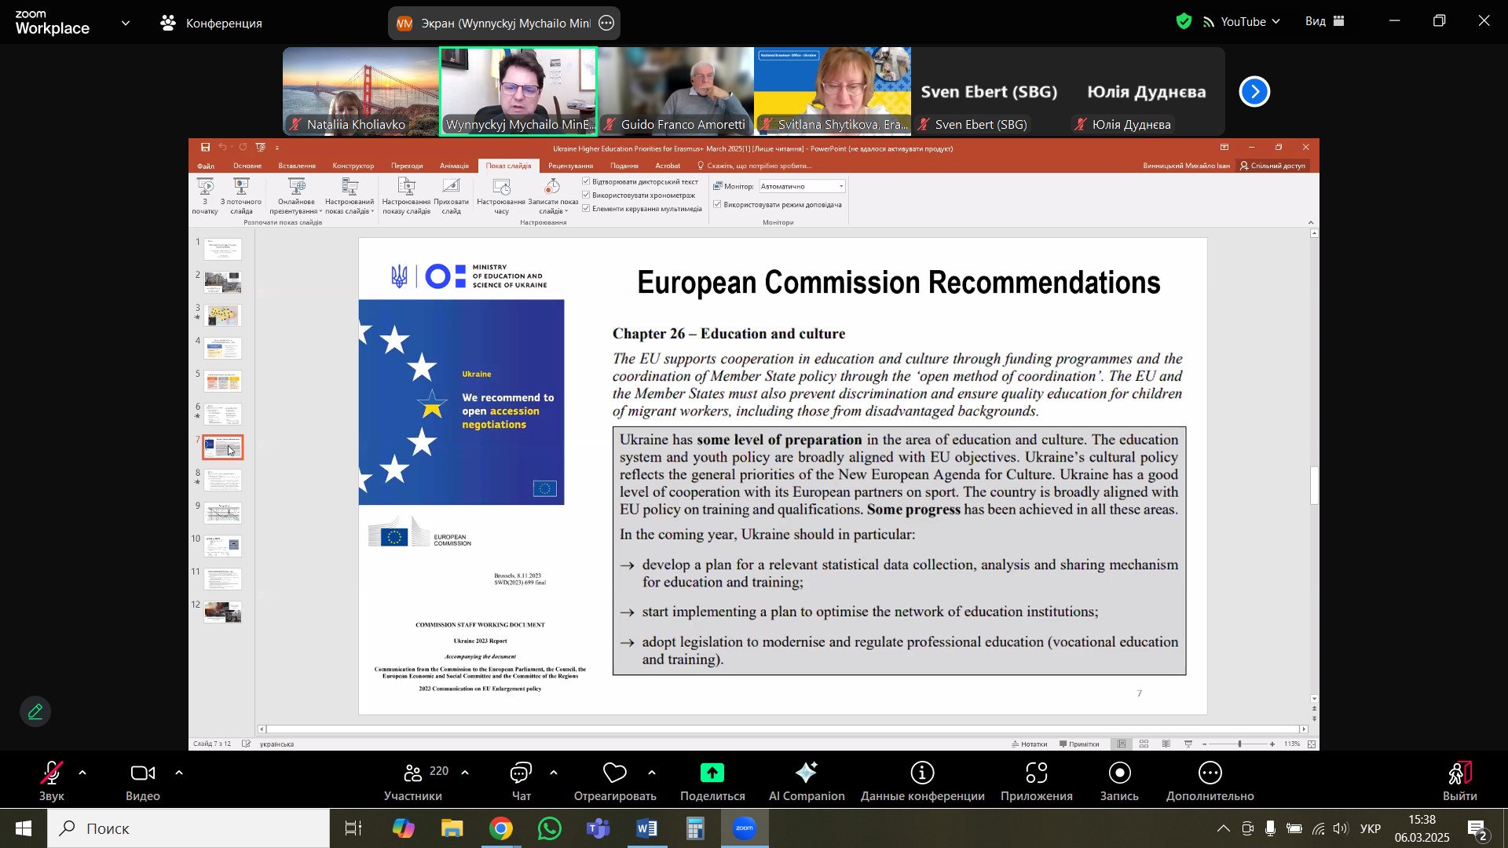The height and width of the screenshot is (848, 1508).
Task: Click the green Поделиться share screen icon
Action: (712, 774)
